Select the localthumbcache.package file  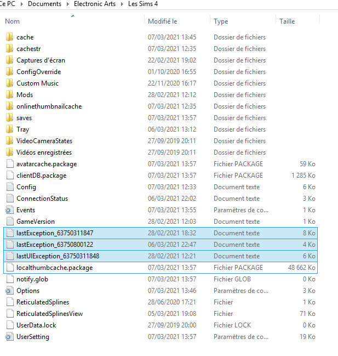click(x=54, y=268)
